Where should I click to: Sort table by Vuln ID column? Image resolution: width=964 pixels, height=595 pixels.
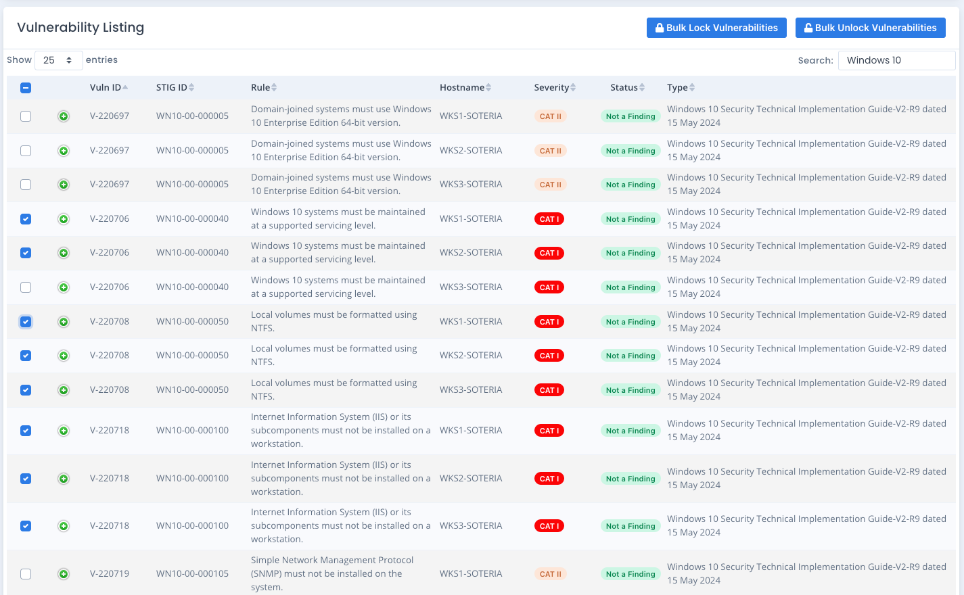[x=108, y=87]
